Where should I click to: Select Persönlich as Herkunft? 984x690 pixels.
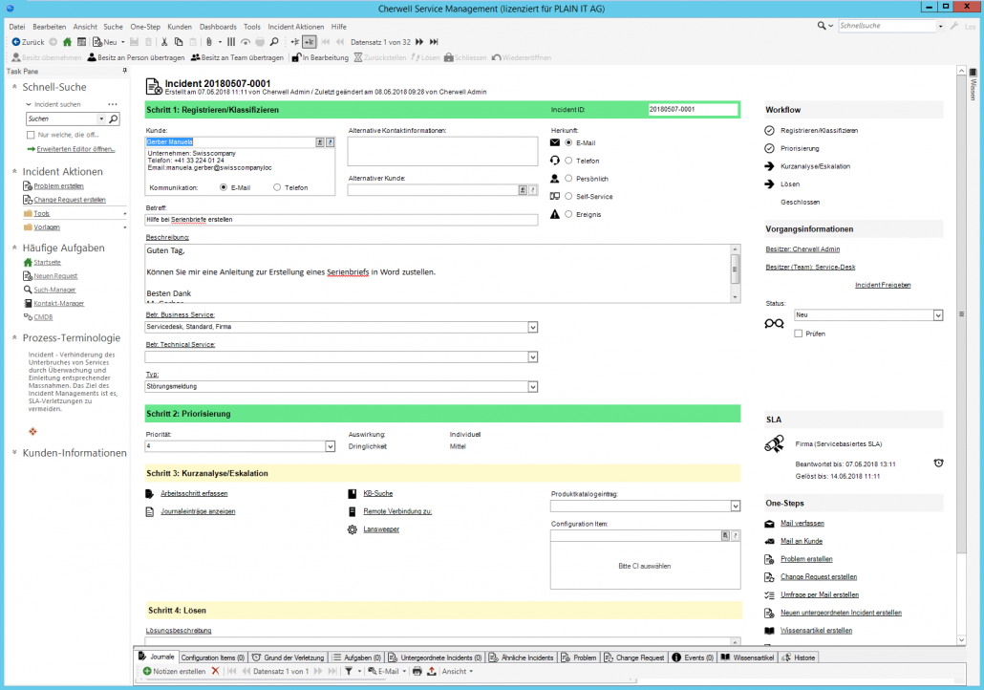click(x=568, y=179)
